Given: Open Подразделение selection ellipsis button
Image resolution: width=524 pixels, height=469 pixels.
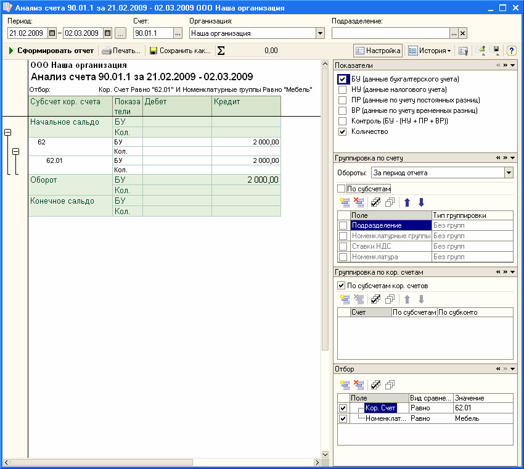Looking at the screenshot, I should 454,33.
